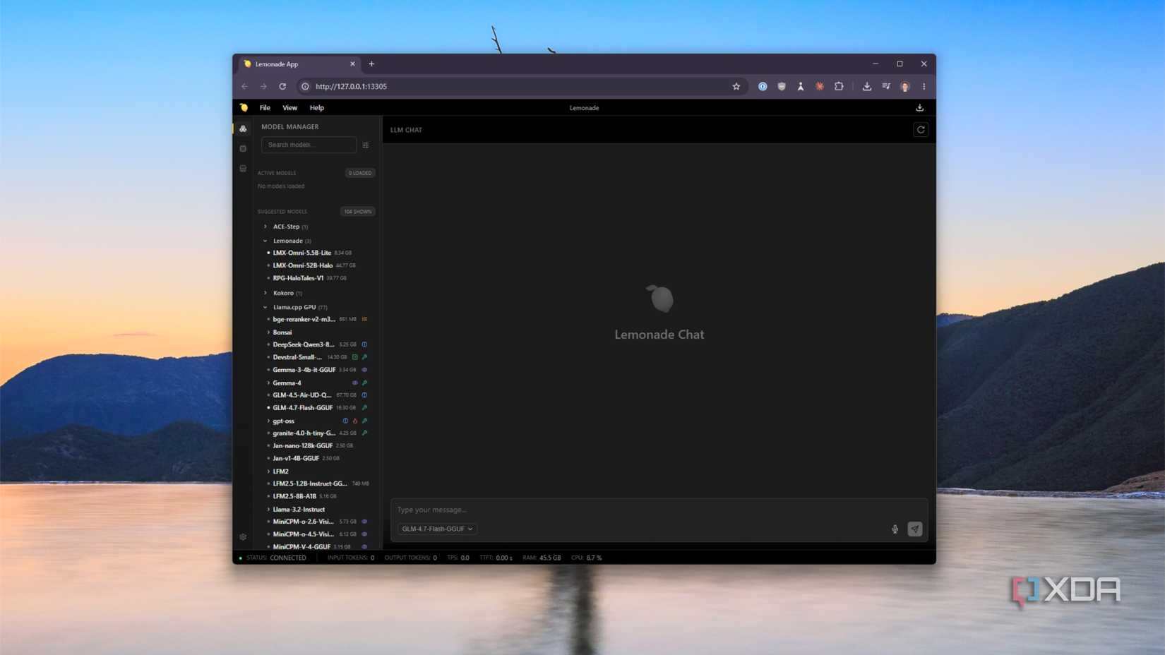Click the reranker icon on bge-reranker-v2-m3 row
Screen dimensions: 1165x655
pyautogui.click(x=365, y=319)
